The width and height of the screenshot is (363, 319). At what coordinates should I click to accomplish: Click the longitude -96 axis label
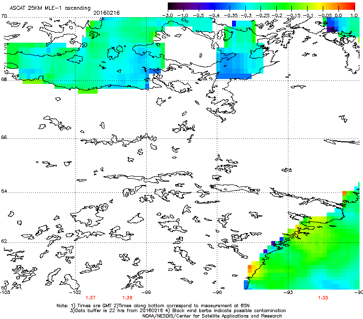coord(217,292)
